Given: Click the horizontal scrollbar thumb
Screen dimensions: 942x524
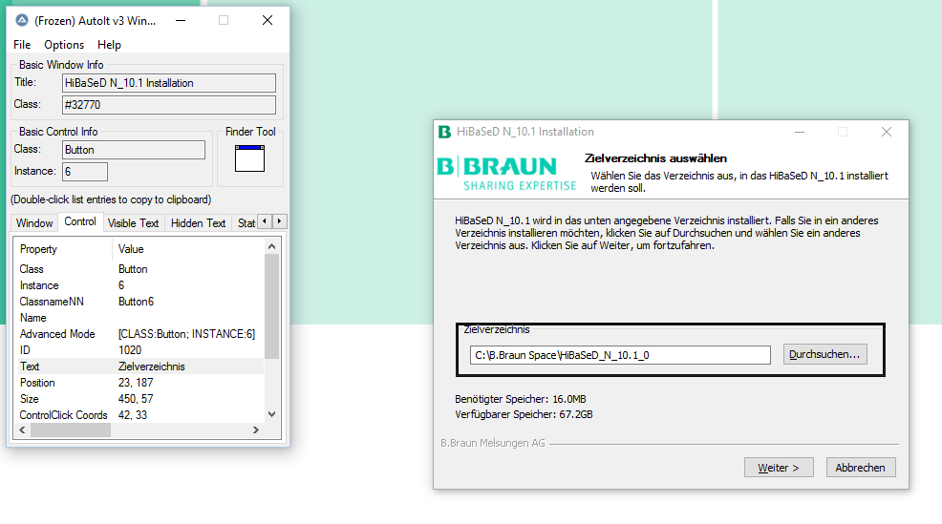Looking at the screenshot, I should 71,430.
